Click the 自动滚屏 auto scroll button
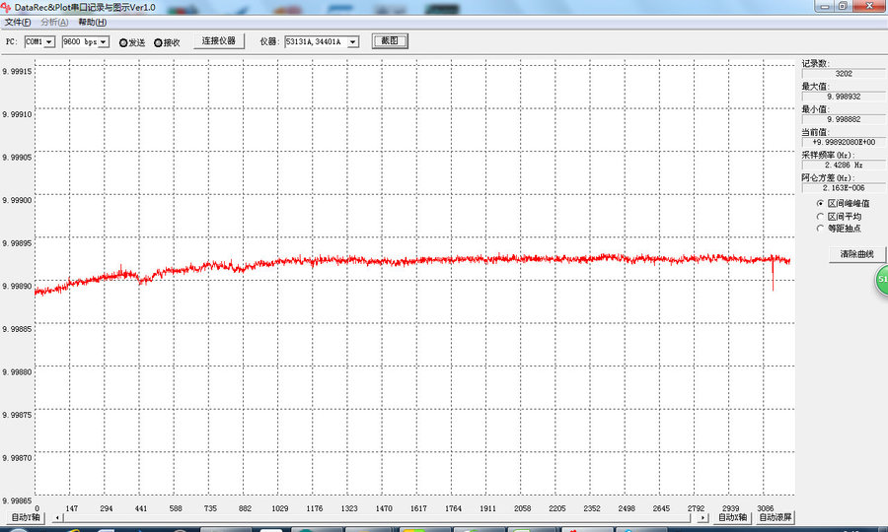This screenshot has width=888, height=532. pyautogui.click(x=775, y=517)
